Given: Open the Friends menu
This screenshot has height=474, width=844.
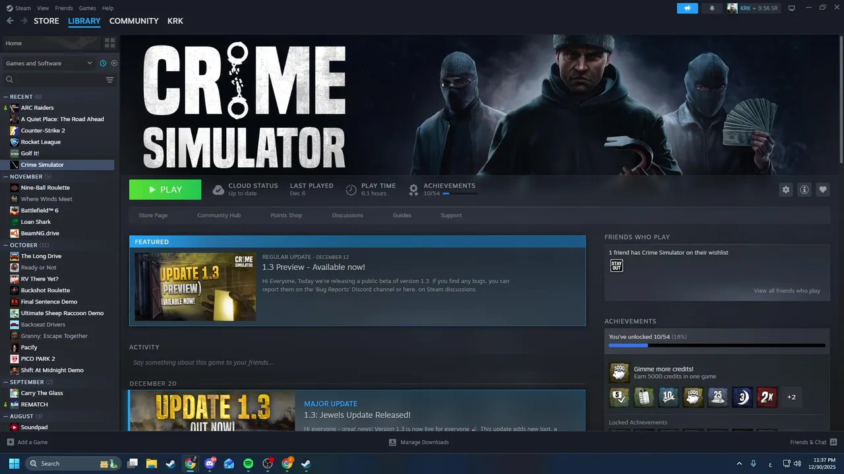Looking at the screenshot, I should (x=64, y=8).
